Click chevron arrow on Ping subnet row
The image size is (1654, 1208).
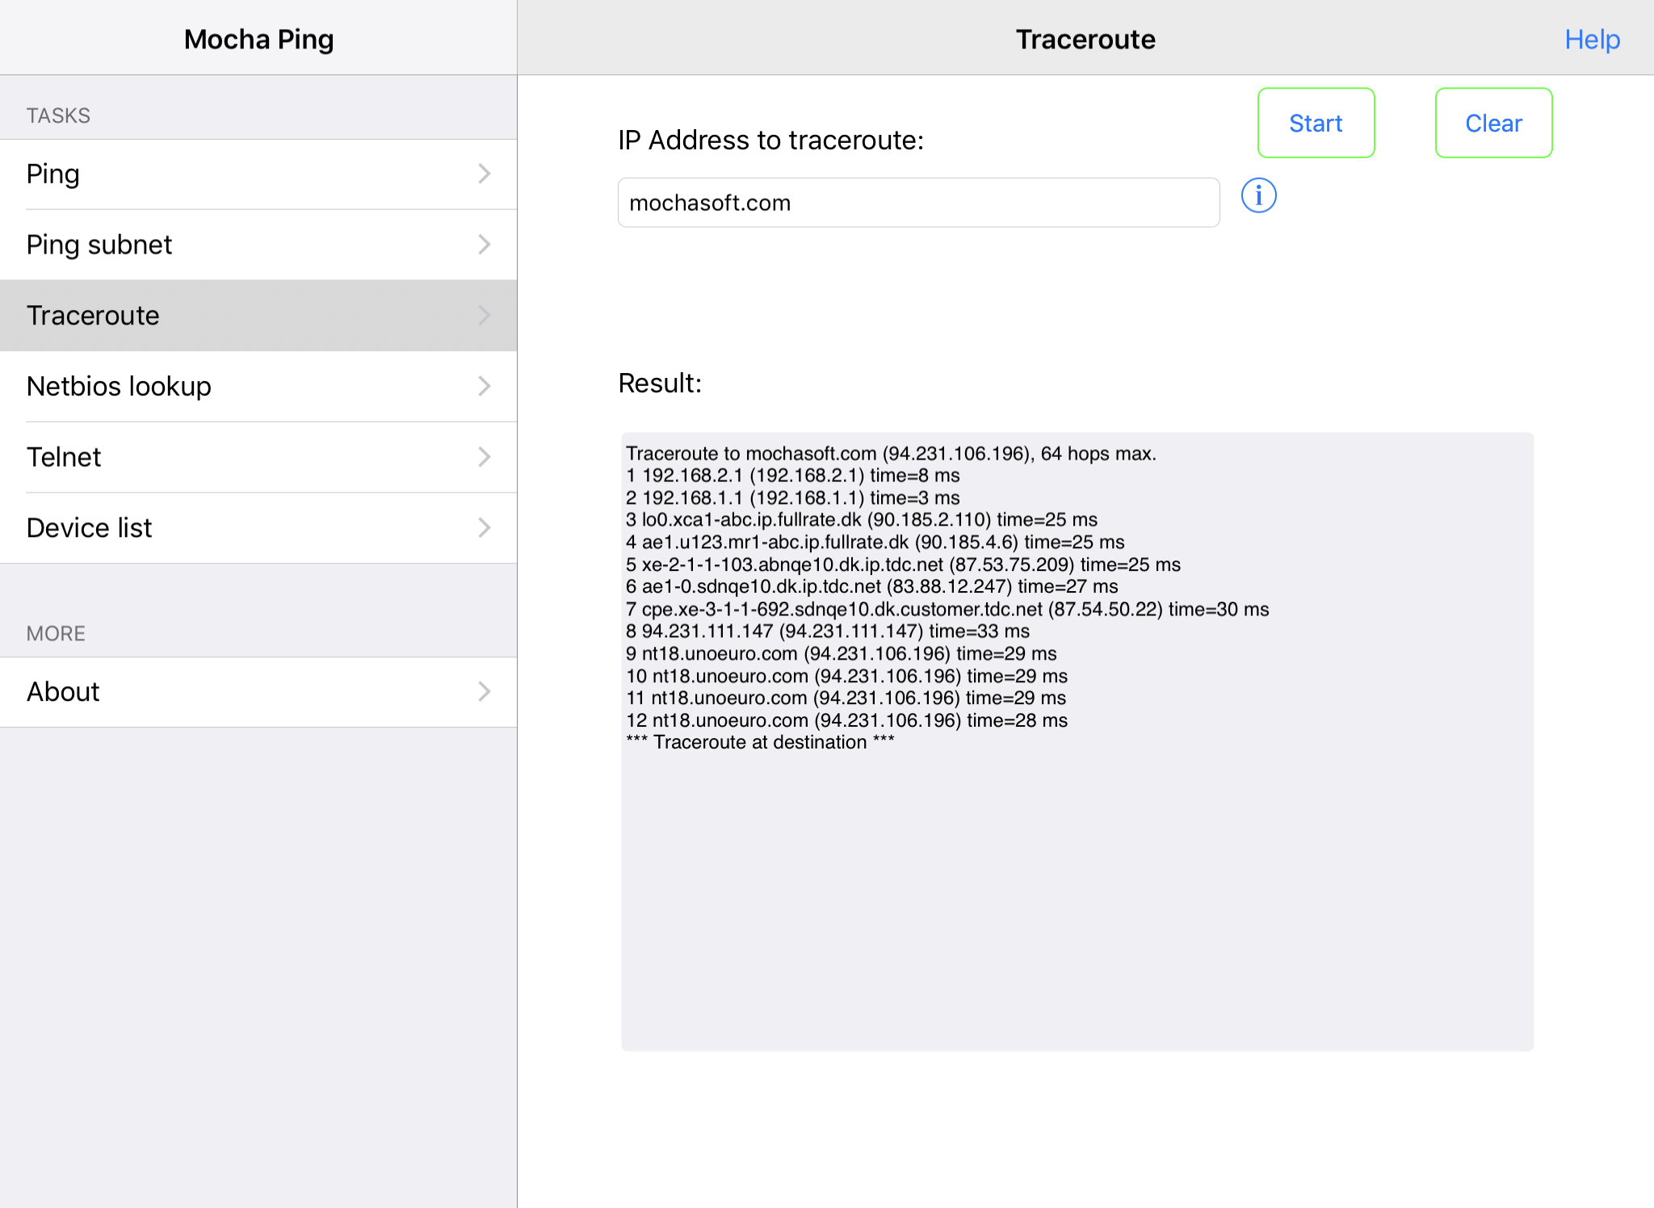click(x=485, y=245)
